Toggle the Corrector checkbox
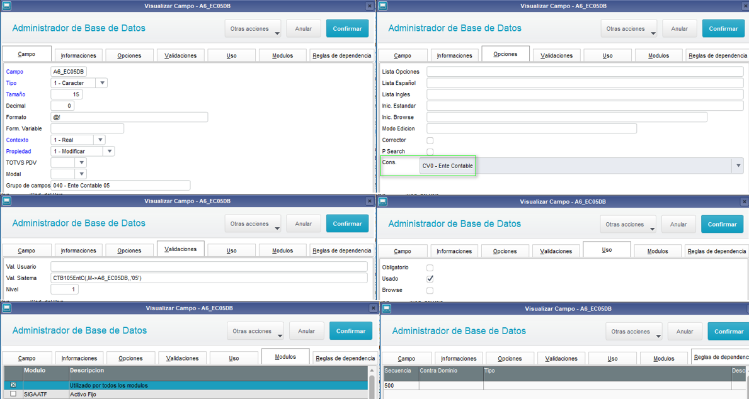Viewport: 749px width, 399px height. click(x=430, y=140)
